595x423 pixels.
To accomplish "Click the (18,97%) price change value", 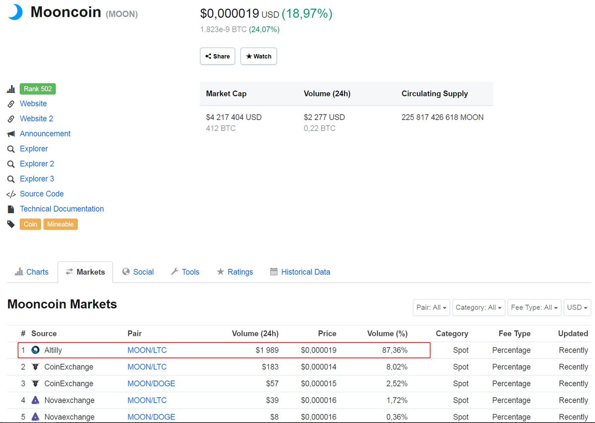I will pyautogui.click(x=307, y=14).
